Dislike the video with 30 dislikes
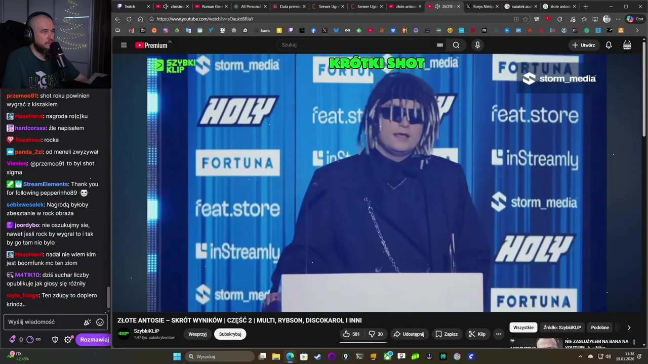Image resolution: width=648 pixels, height=364 pixels. point(375,334)
